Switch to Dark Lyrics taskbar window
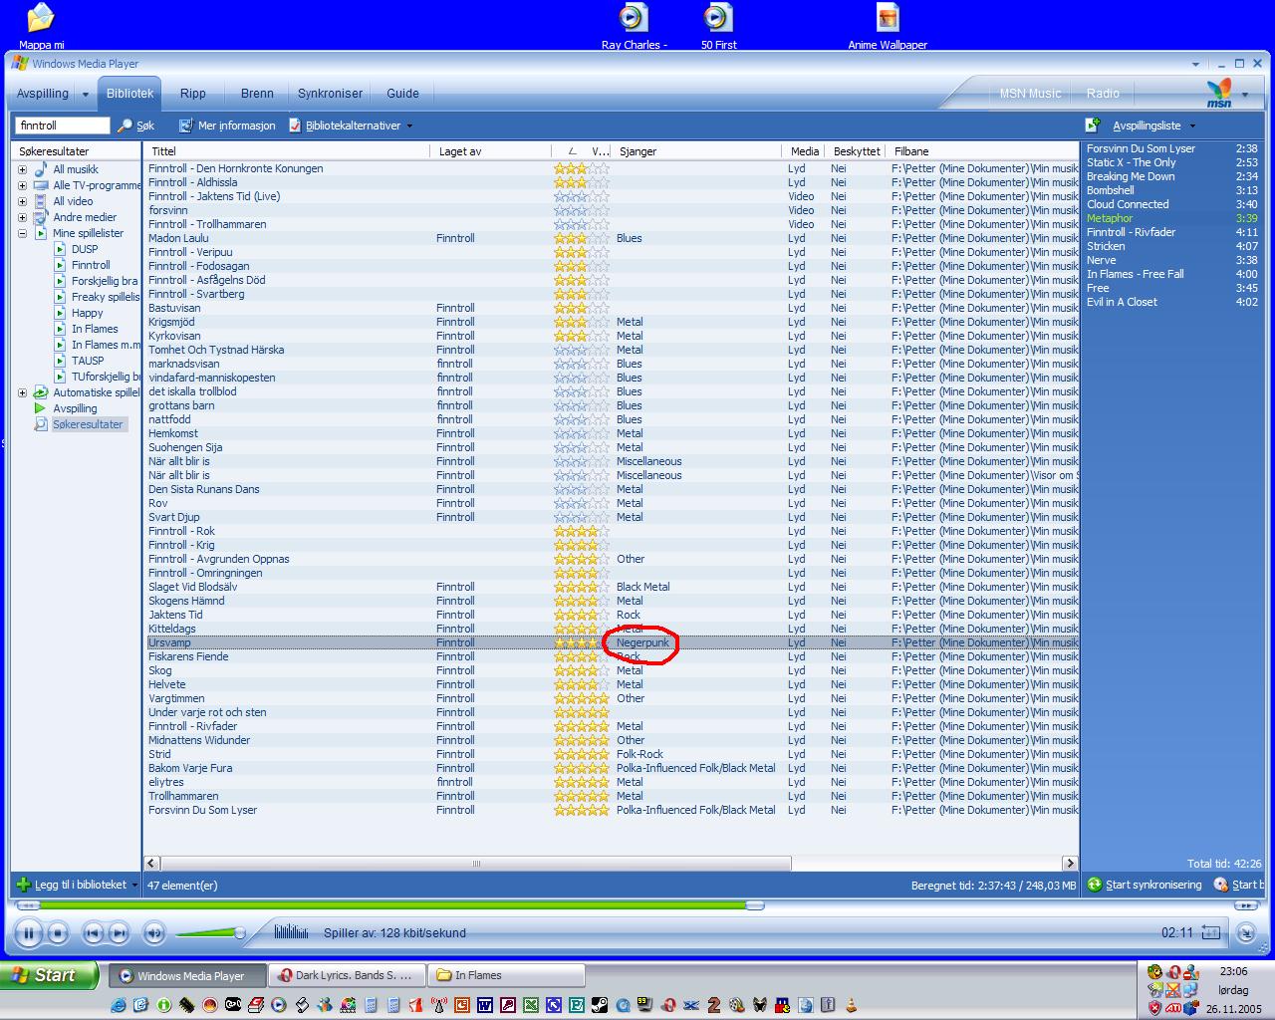The width and height of the screenshot is (1275, 1020). 347,975
